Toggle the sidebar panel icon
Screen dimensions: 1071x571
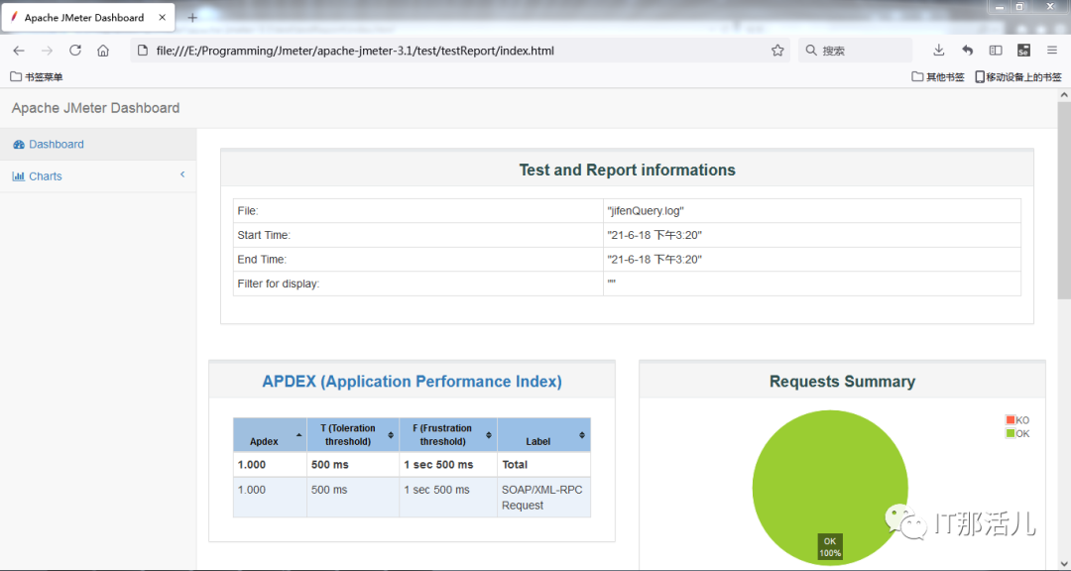coord(996,51)
